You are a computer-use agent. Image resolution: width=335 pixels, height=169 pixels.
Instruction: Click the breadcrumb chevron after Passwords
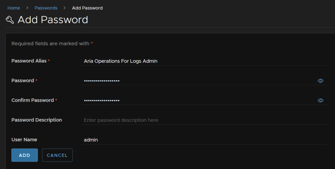pyautogui.click(x=64, y=8)
